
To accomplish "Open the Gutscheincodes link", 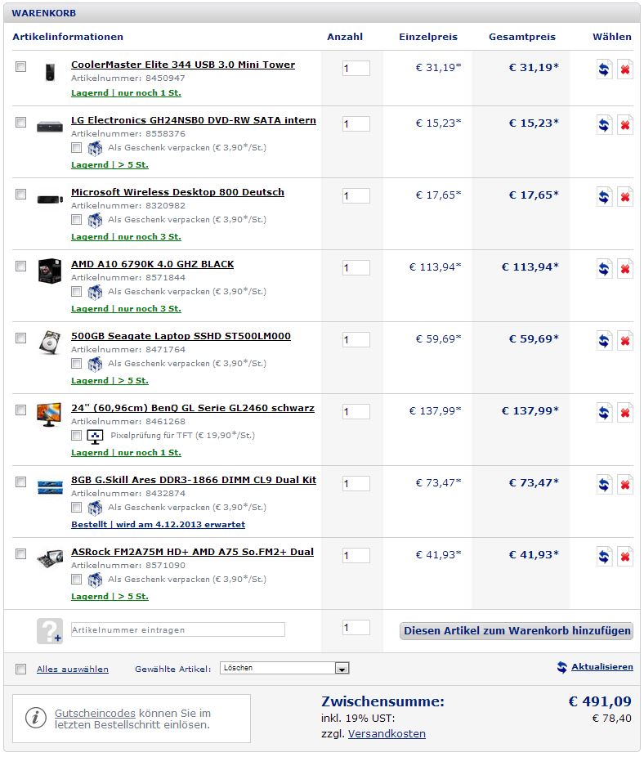I will 95,713.
